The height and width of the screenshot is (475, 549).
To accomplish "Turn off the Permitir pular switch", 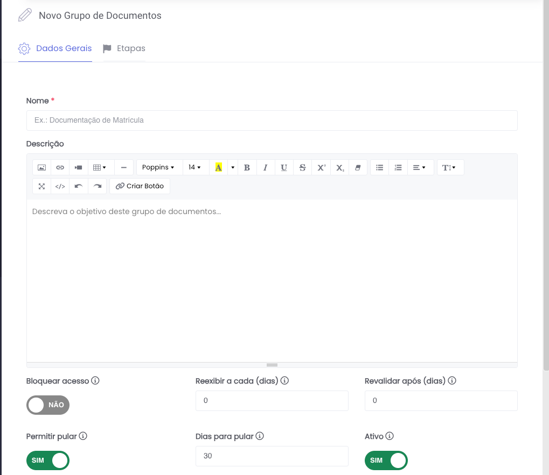I will (48, 460).
